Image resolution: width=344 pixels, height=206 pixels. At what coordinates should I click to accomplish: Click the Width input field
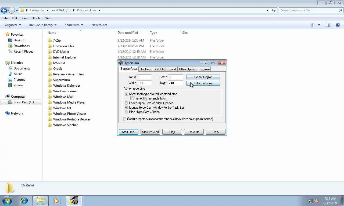pyautogui.click(x=144, y=83)
